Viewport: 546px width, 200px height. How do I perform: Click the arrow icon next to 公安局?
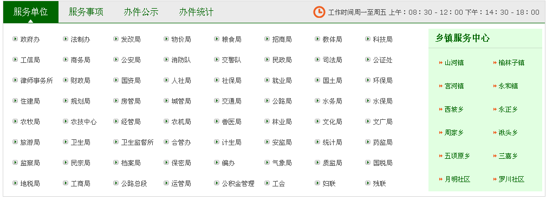coord(116,60)
